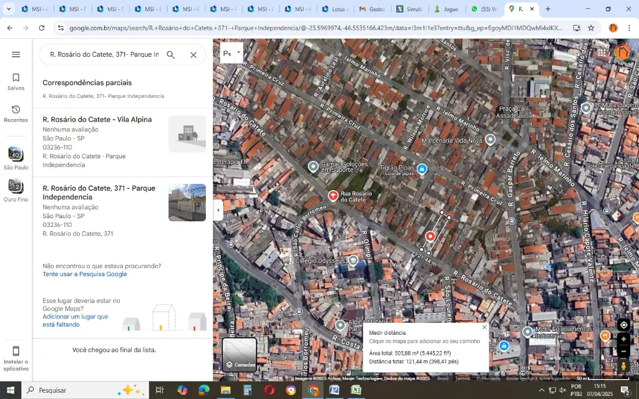
Task: Open the placeholder building thumbnail for Vila Alpina
Action: (187, 134)
